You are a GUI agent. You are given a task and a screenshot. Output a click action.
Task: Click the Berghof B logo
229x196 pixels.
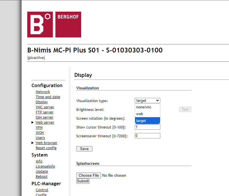(40, 24)
